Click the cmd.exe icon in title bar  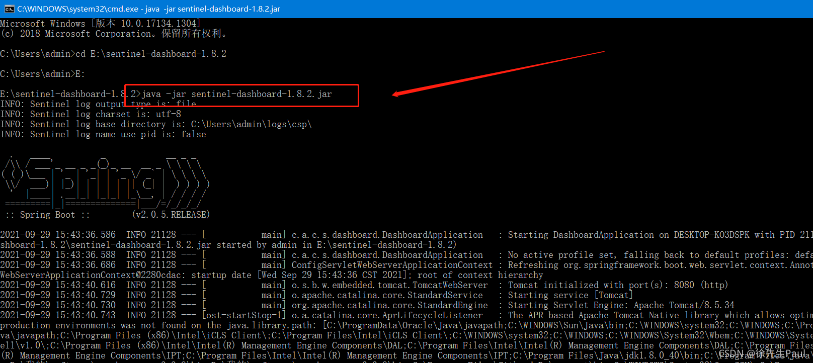9,9
